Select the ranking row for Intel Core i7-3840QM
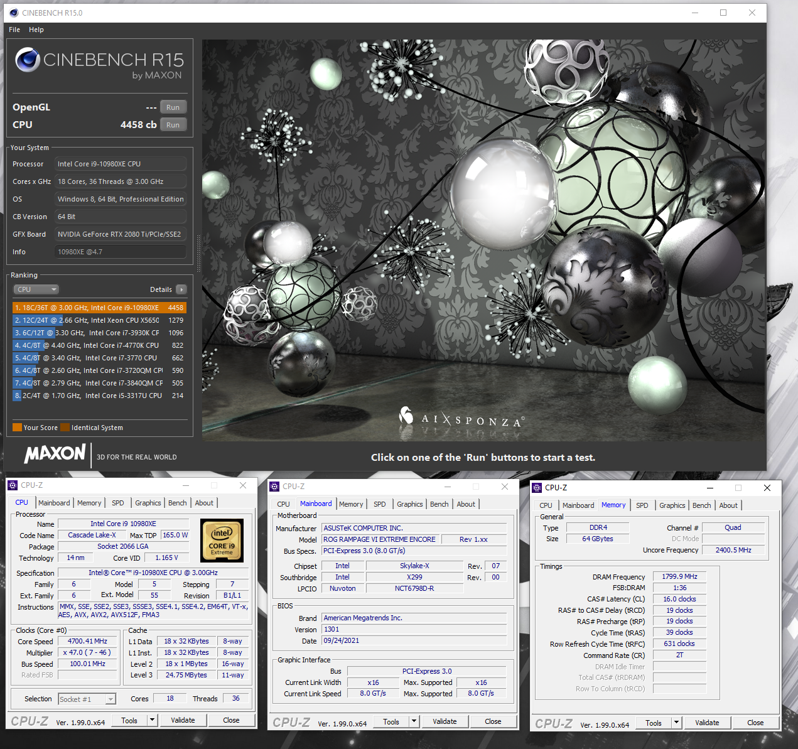This screenshot has width=798, height=749. click(x=99, y=383)
